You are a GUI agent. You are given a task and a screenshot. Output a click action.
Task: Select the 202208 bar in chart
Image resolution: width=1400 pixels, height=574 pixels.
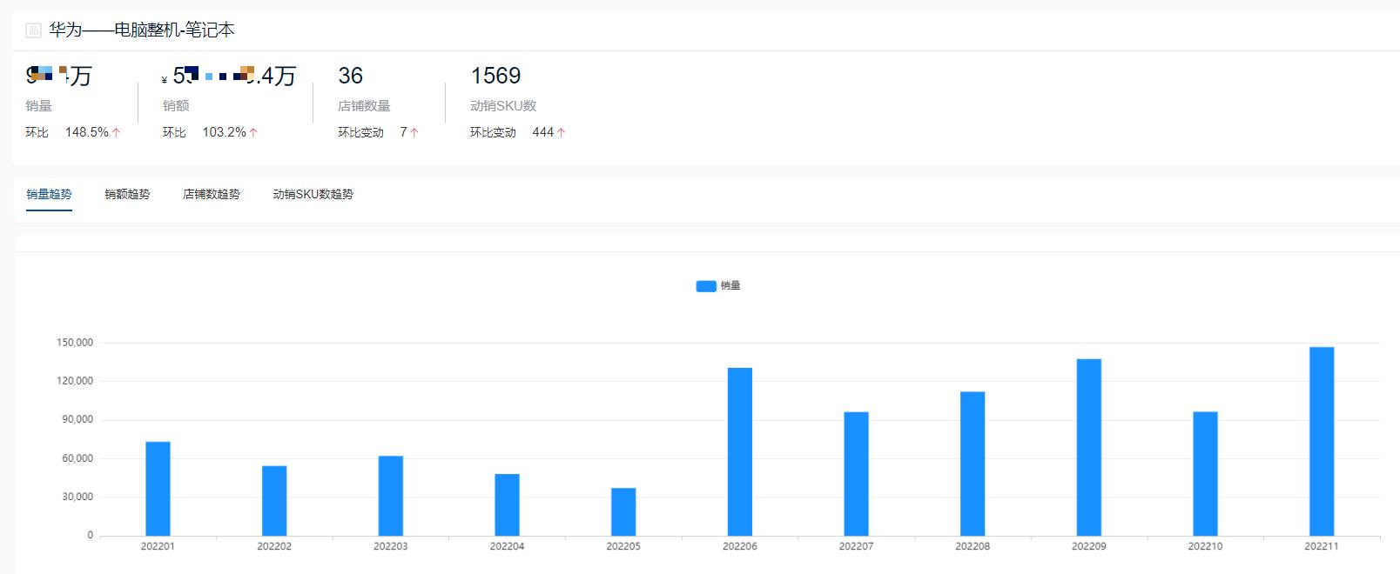point(973,464)
